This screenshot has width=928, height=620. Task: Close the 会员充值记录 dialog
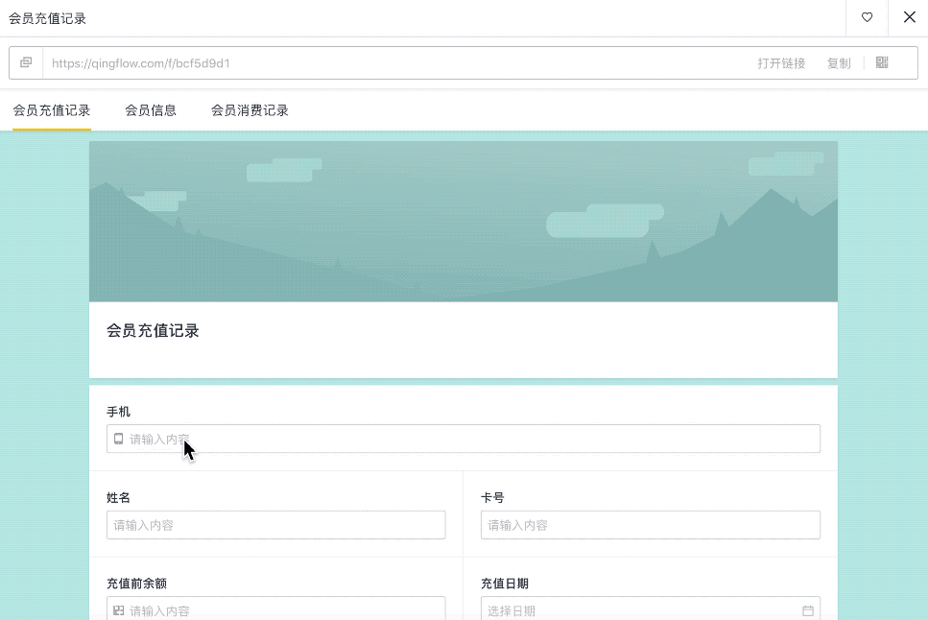pos(909,17)
